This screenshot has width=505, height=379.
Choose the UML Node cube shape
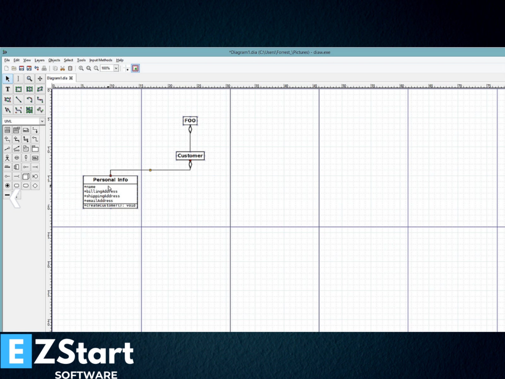[26, 176]
